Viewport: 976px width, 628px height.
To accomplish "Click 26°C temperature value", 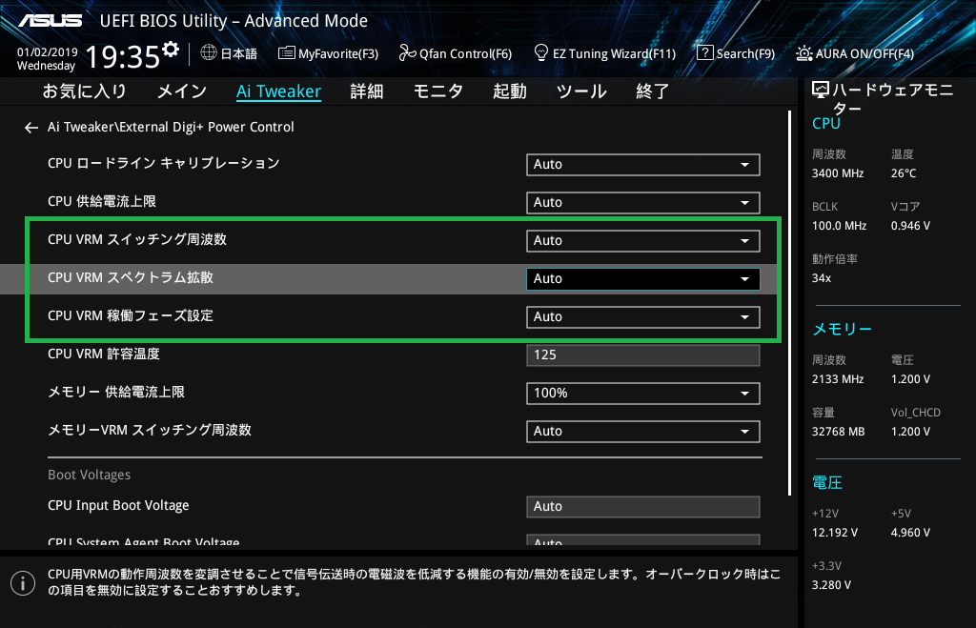I will 904,173.
